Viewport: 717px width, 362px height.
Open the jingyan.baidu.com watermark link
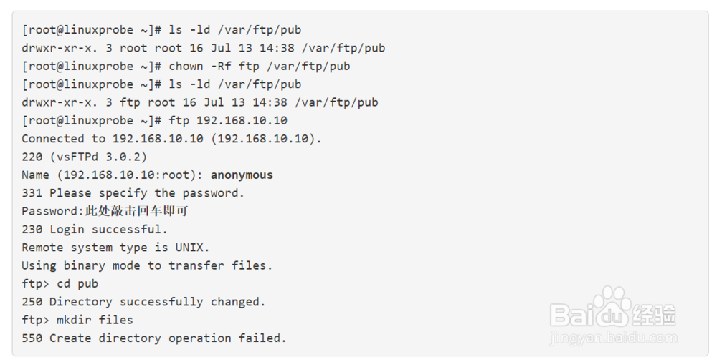pyautogui.click(x=613, y=337)
